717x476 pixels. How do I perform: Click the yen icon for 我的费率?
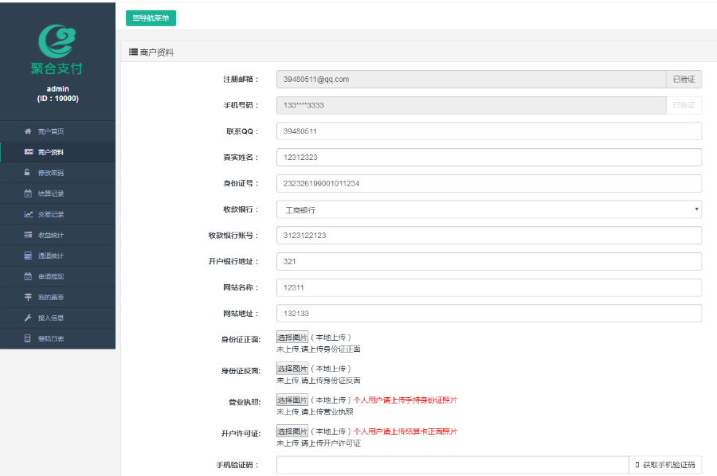(x=28, y=297)
